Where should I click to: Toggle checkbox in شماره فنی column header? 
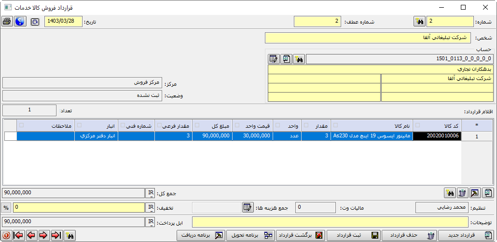(x=123, y=125)
